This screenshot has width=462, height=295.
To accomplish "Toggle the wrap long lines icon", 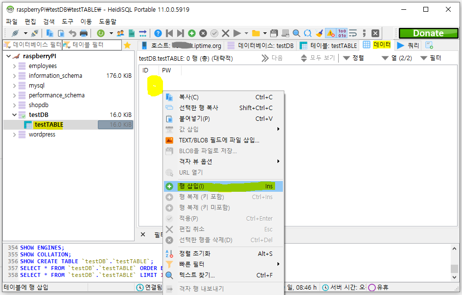I will (x=353, y=33).
